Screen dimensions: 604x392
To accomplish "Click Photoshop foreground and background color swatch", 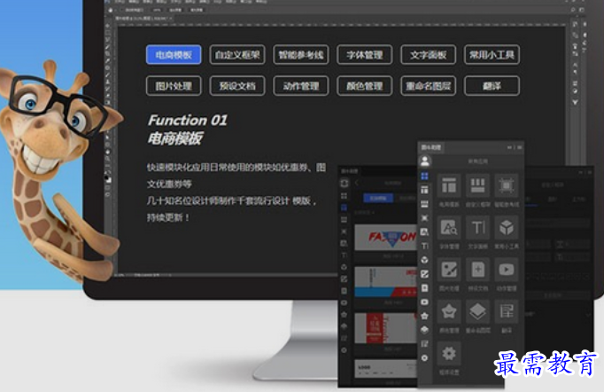I will 108,178.
